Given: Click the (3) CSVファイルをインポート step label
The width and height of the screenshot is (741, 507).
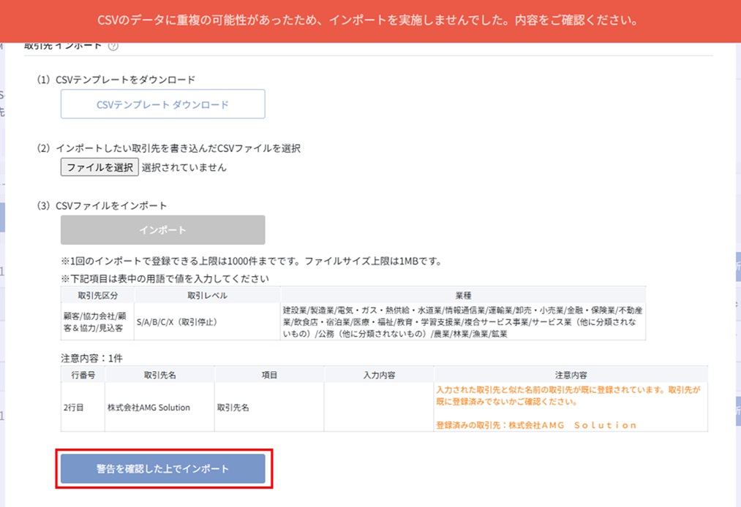Looking at the screenshot, I should coord(102,205).
